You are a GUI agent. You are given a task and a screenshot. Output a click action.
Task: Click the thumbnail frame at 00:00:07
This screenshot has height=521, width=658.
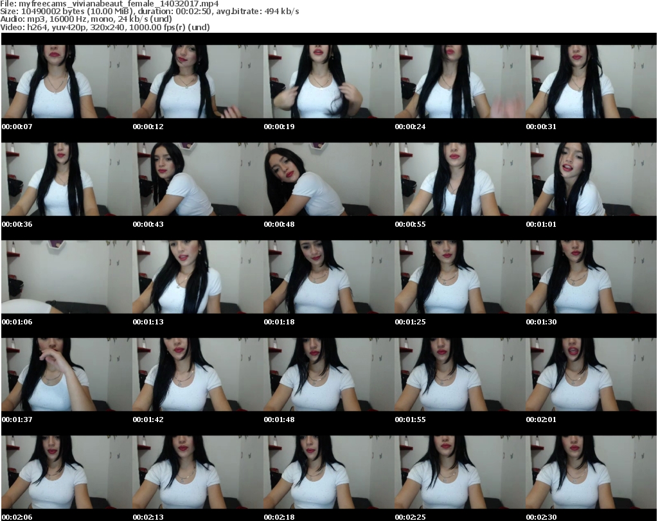(67, 82)
